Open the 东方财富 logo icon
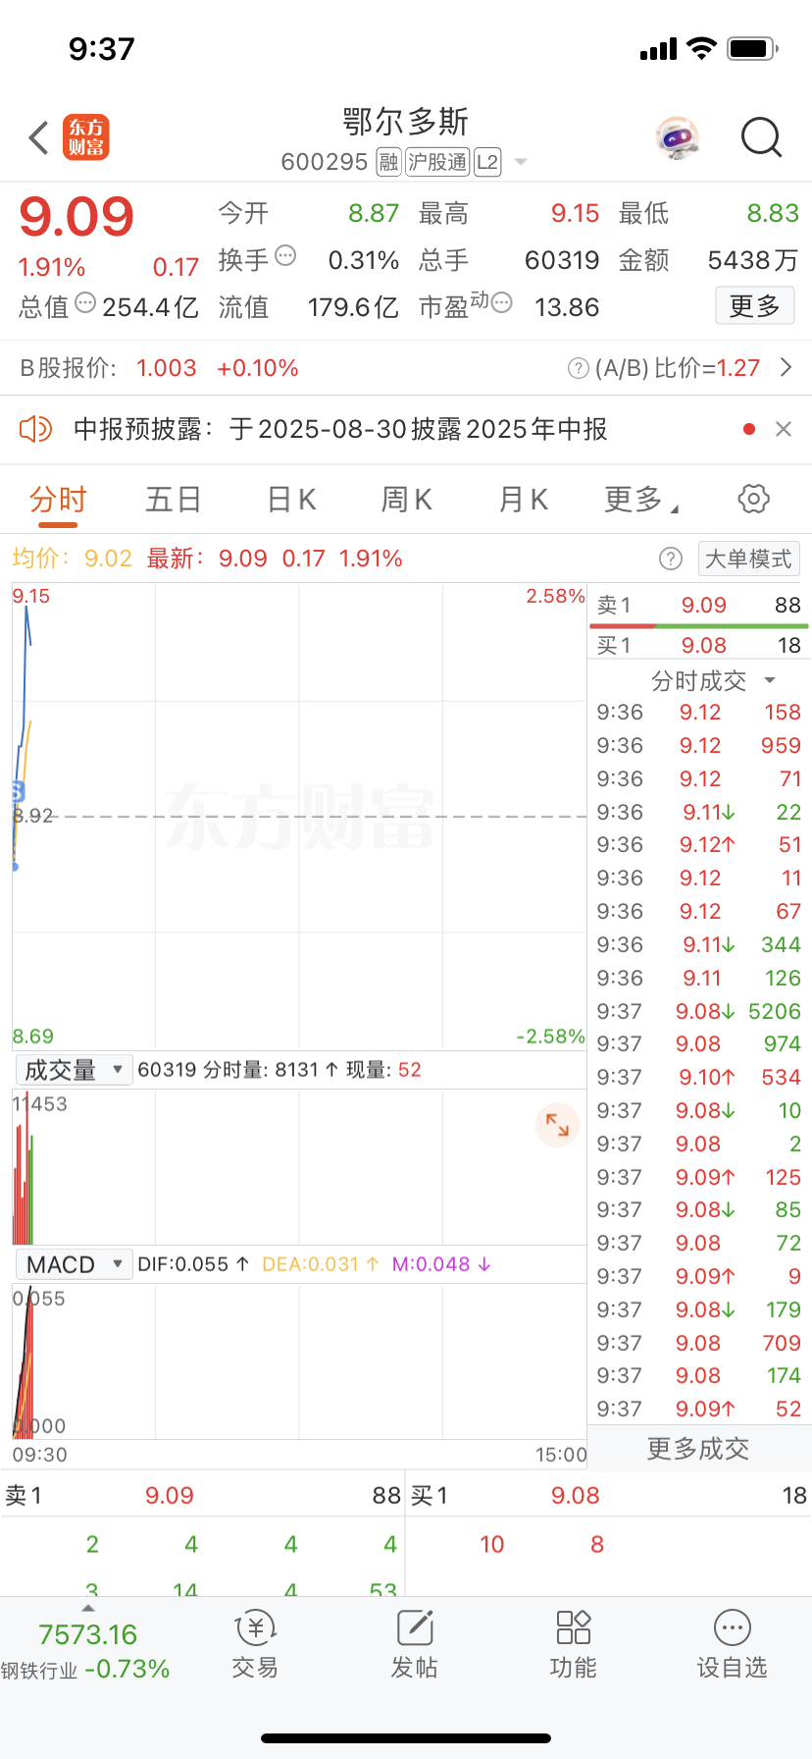Viewport: 812px width, 1759px height. point(86,137)
